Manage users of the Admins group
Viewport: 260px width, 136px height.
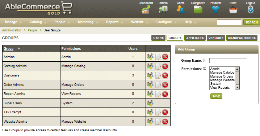point(150,57)
